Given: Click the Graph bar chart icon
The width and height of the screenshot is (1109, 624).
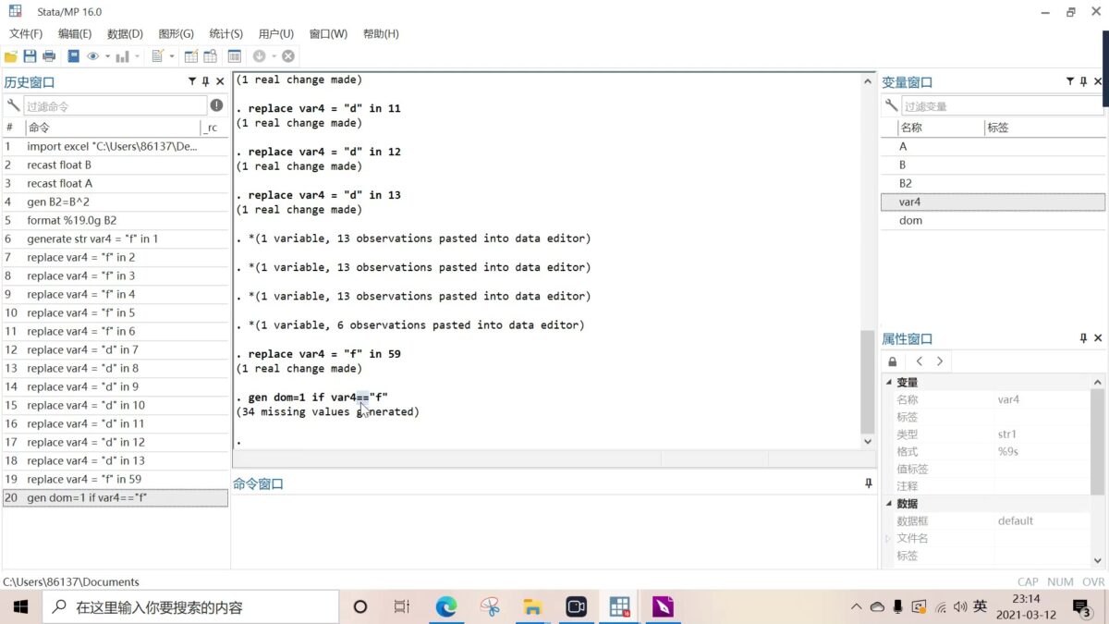Looking at the screenshot, I should point(122,56).
